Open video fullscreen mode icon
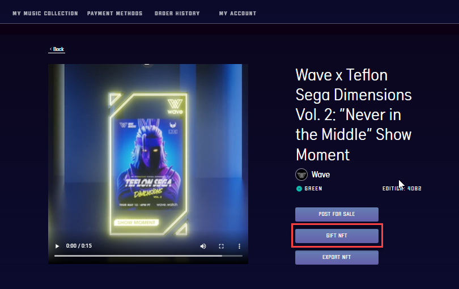This screenshot has width=459, height=289. click(222, 246)
